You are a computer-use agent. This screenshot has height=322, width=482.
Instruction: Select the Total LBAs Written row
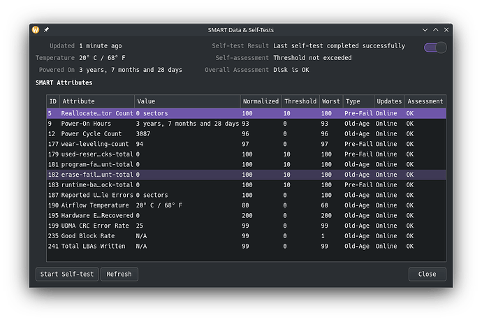[246, 246]
